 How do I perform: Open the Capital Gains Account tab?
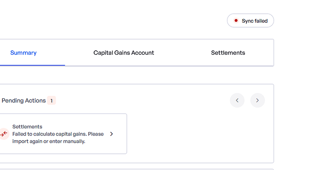(124, 53)
